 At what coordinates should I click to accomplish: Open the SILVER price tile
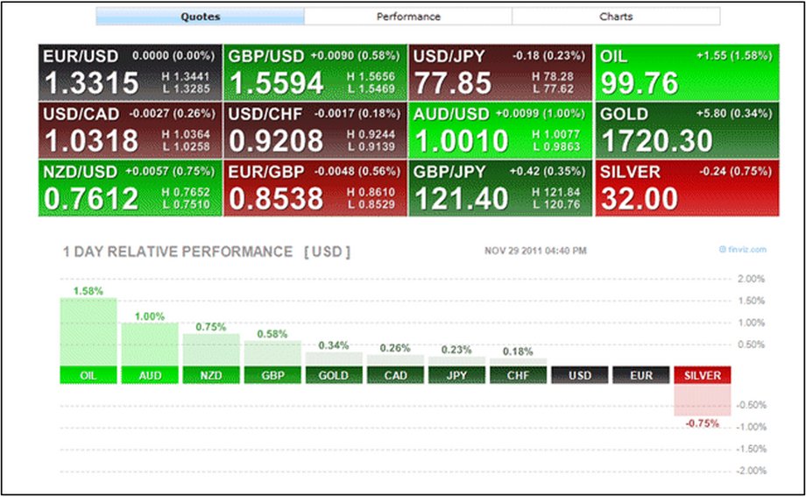coord(686,188)
